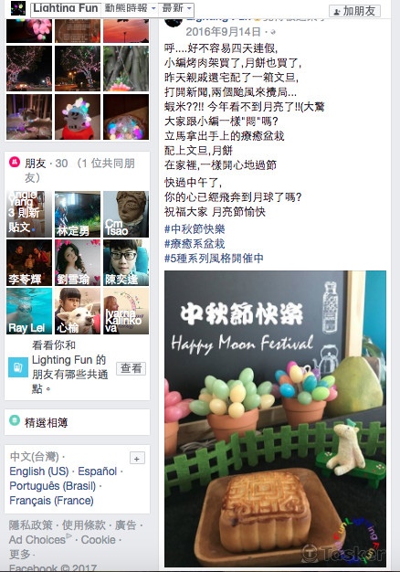Open 隱私政策 footer link
This screenshot has height=572, width=400.
[x=31, y=524]
